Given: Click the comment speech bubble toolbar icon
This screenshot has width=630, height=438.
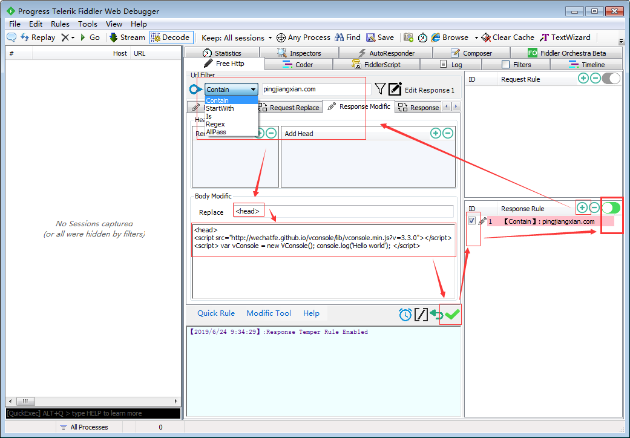Looking at the screenshot, I should (11, 38).
